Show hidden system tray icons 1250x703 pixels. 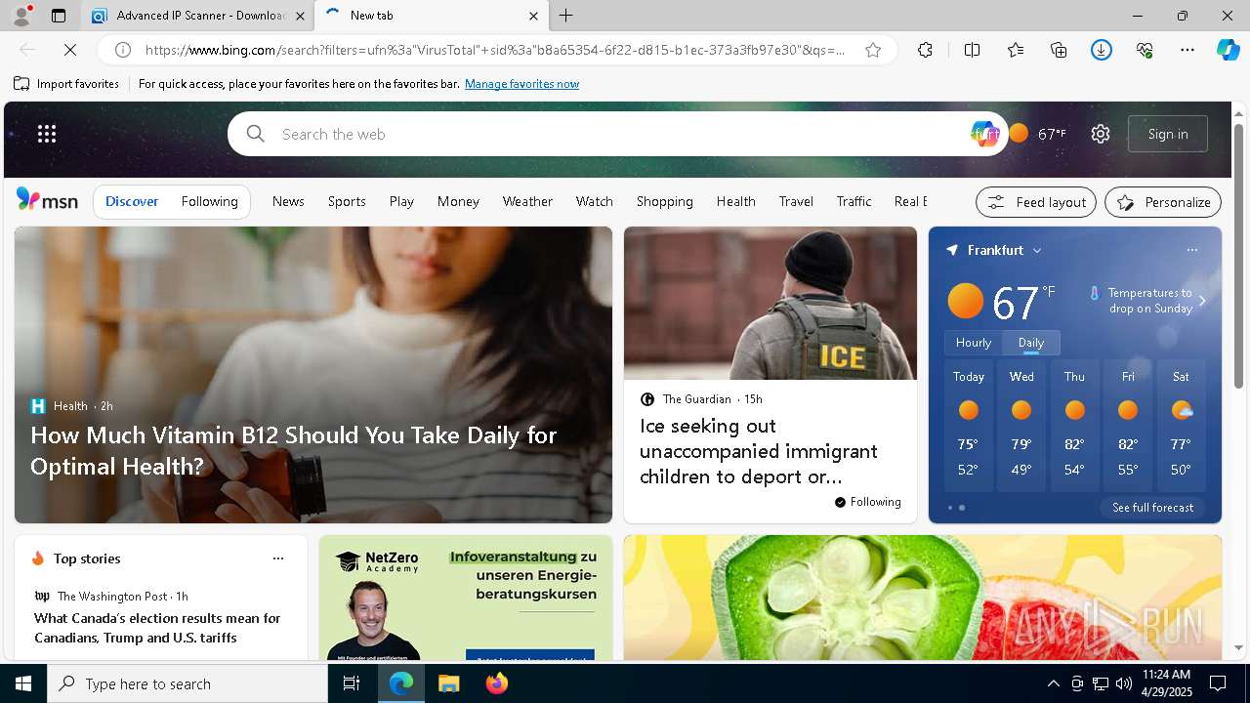tap(1053, 683)
